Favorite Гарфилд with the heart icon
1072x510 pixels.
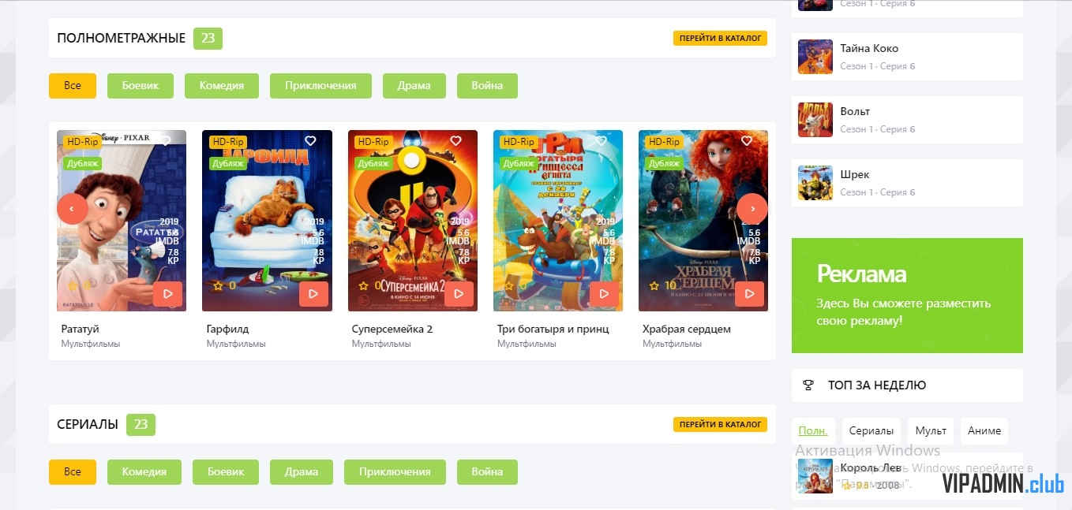tap(310, 141)
